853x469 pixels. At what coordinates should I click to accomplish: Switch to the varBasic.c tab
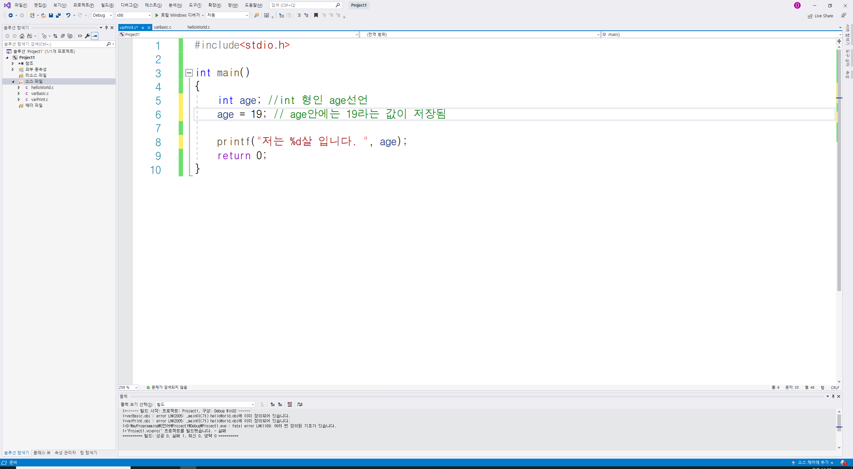tap(163, 27)
